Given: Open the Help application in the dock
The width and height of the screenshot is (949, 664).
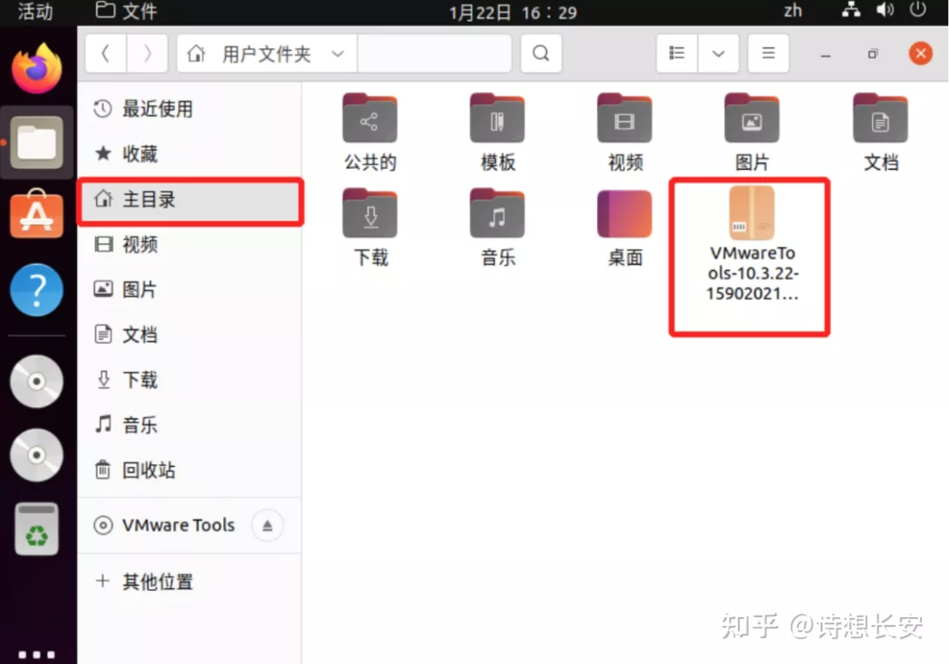Looking at the screenshot, I should pyautogui.click(x=36, y=289).
